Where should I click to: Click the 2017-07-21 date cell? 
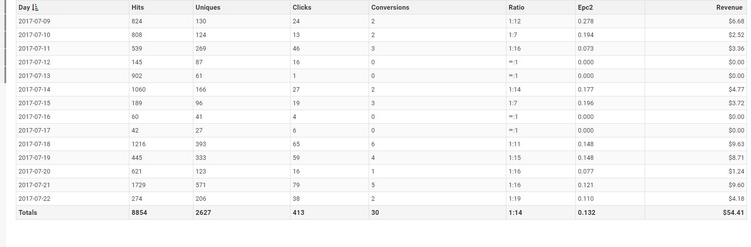tap(34, 185)
